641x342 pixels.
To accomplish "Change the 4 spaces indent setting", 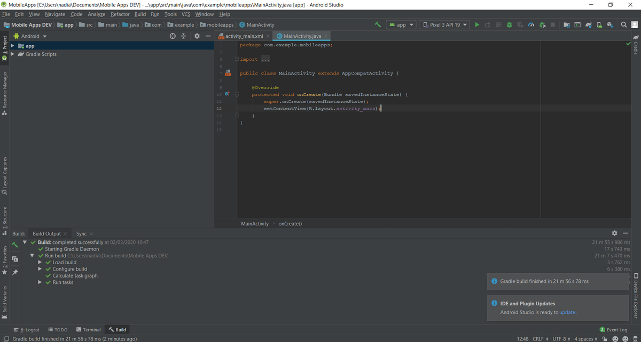I will (585, 339).
